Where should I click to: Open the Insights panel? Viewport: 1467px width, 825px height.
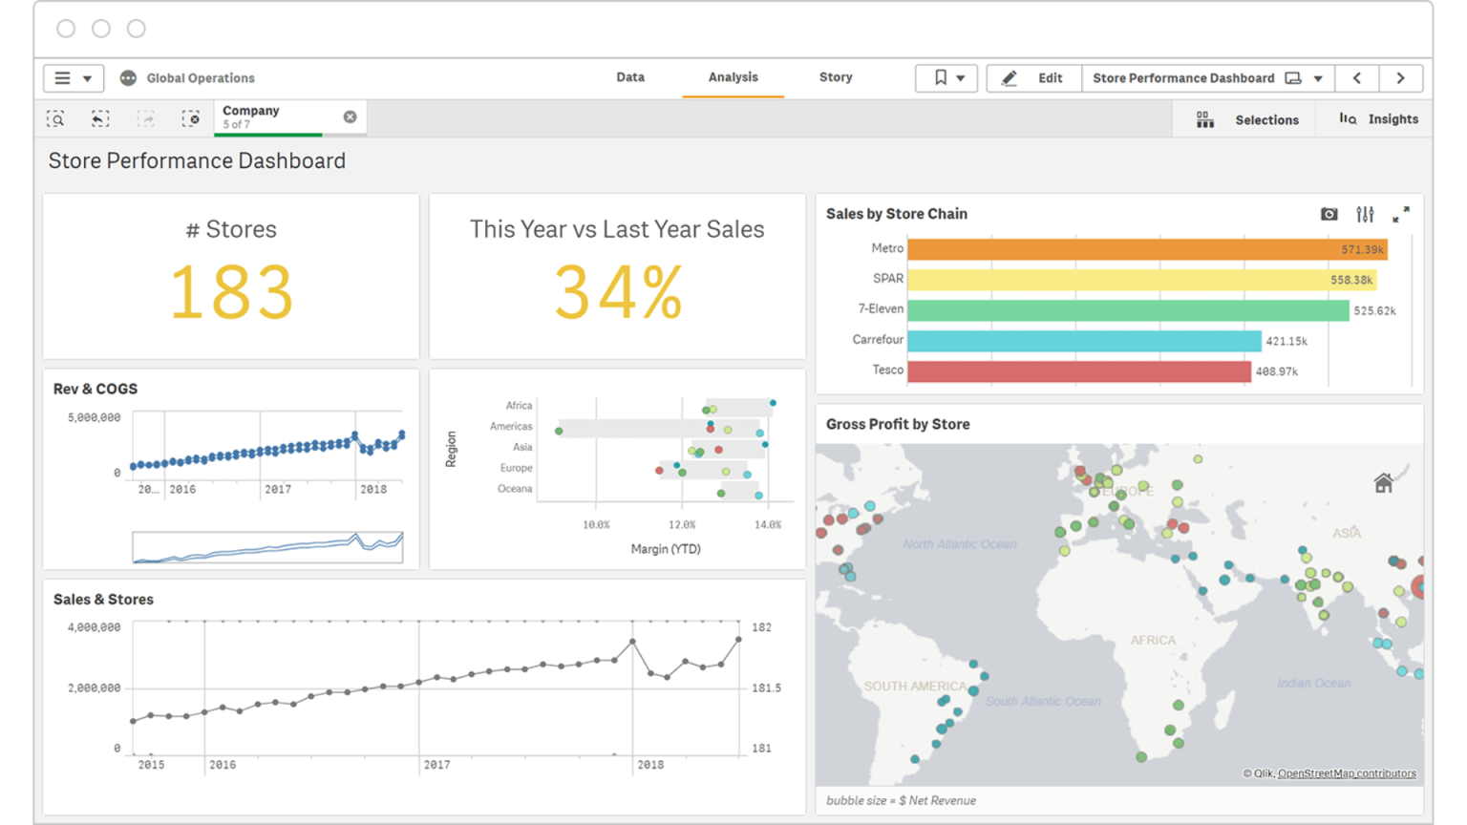click(1379, 119)
